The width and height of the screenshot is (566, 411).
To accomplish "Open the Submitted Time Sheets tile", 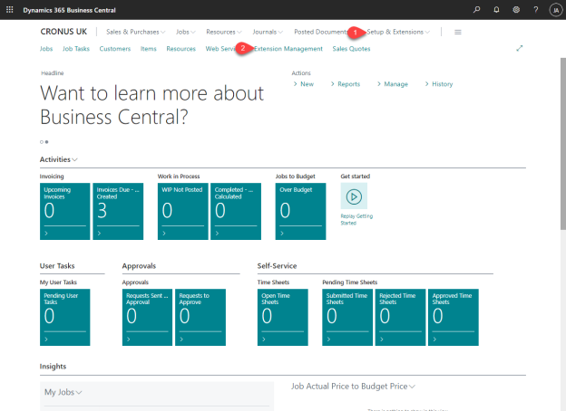I will coord(347,317).
